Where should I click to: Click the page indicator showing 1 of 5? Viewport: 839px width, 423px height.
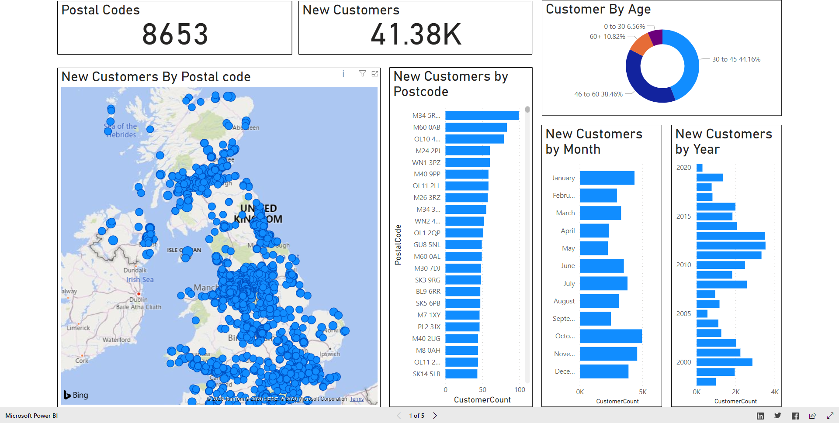[x=416, y=416]
